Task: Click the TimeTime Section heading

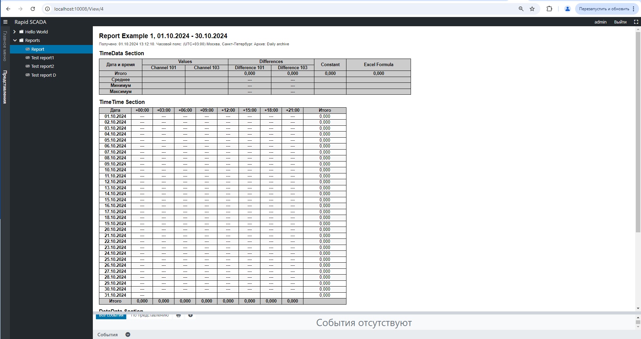Action: click(122, 102)
